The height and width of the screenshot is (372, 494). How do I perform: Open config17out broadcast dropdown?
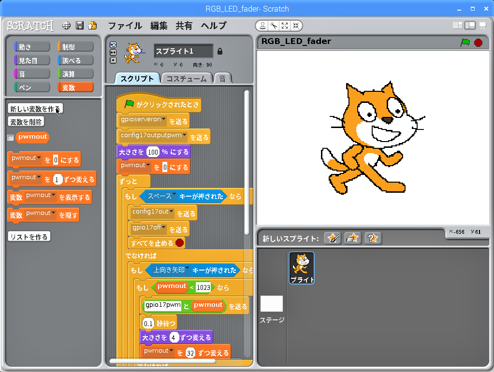tap(172, 211)
